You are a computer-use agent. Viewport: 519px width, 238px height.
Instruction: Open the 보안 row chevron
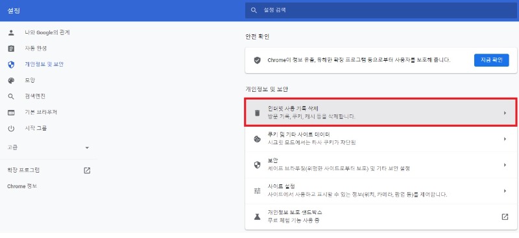tap(505, 165)
